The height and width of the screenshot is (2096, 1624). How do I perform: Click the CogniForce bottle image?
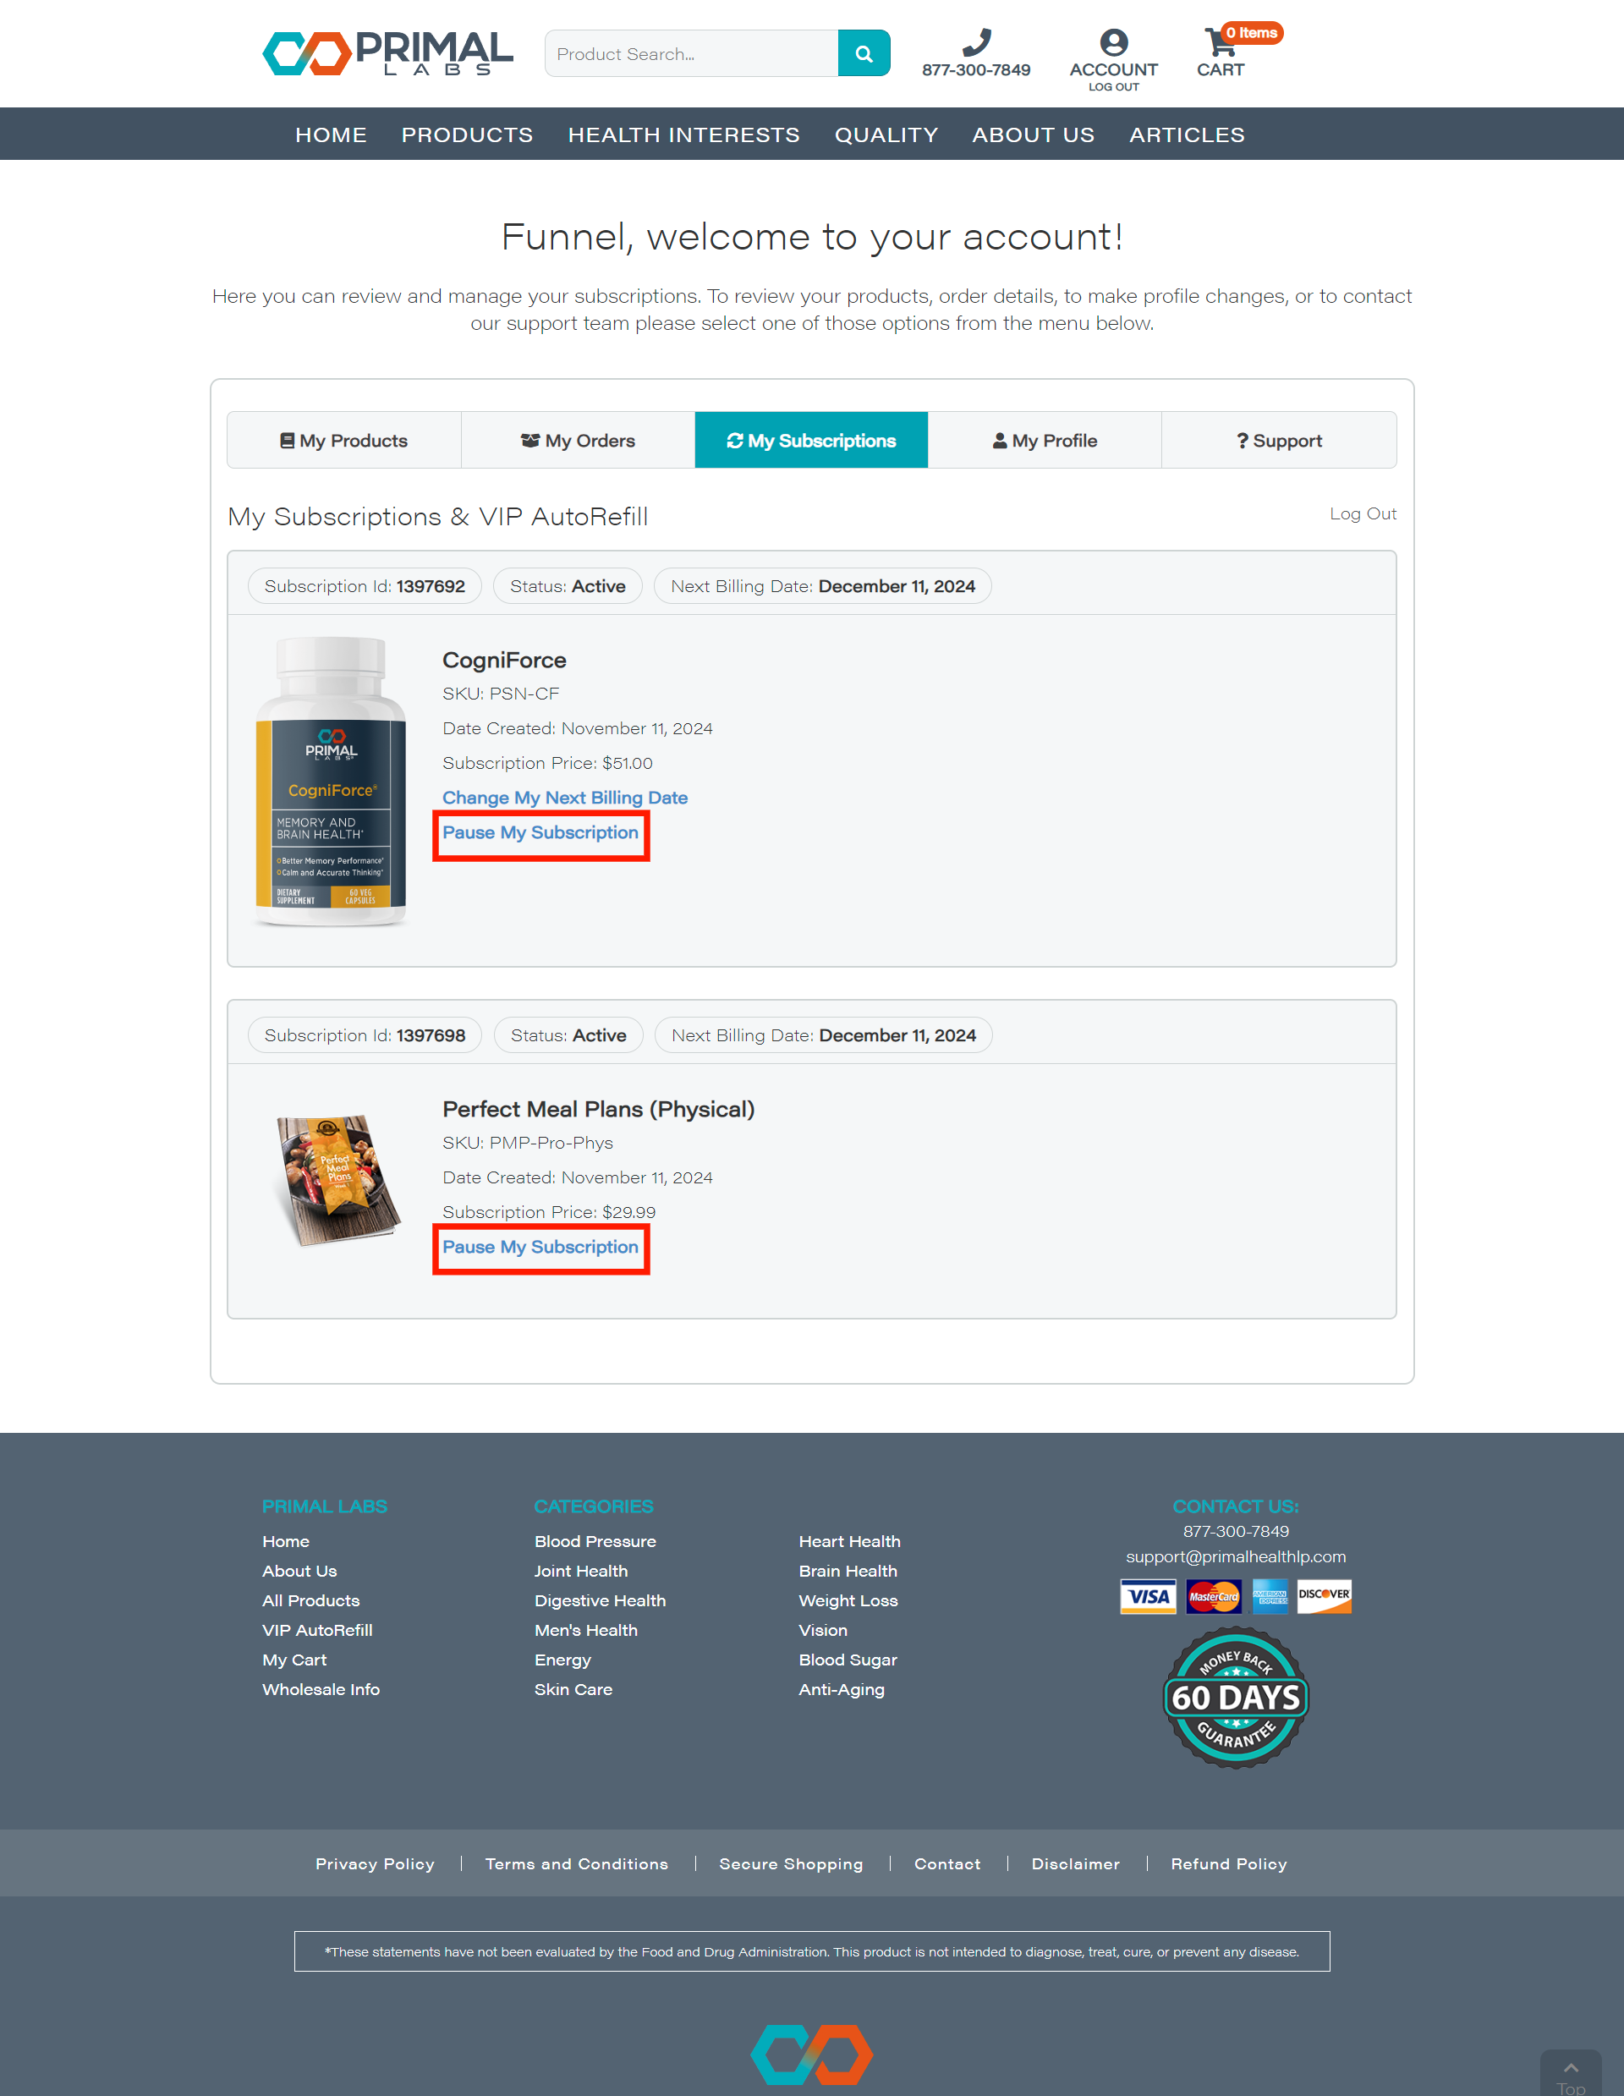coord(330,782)
